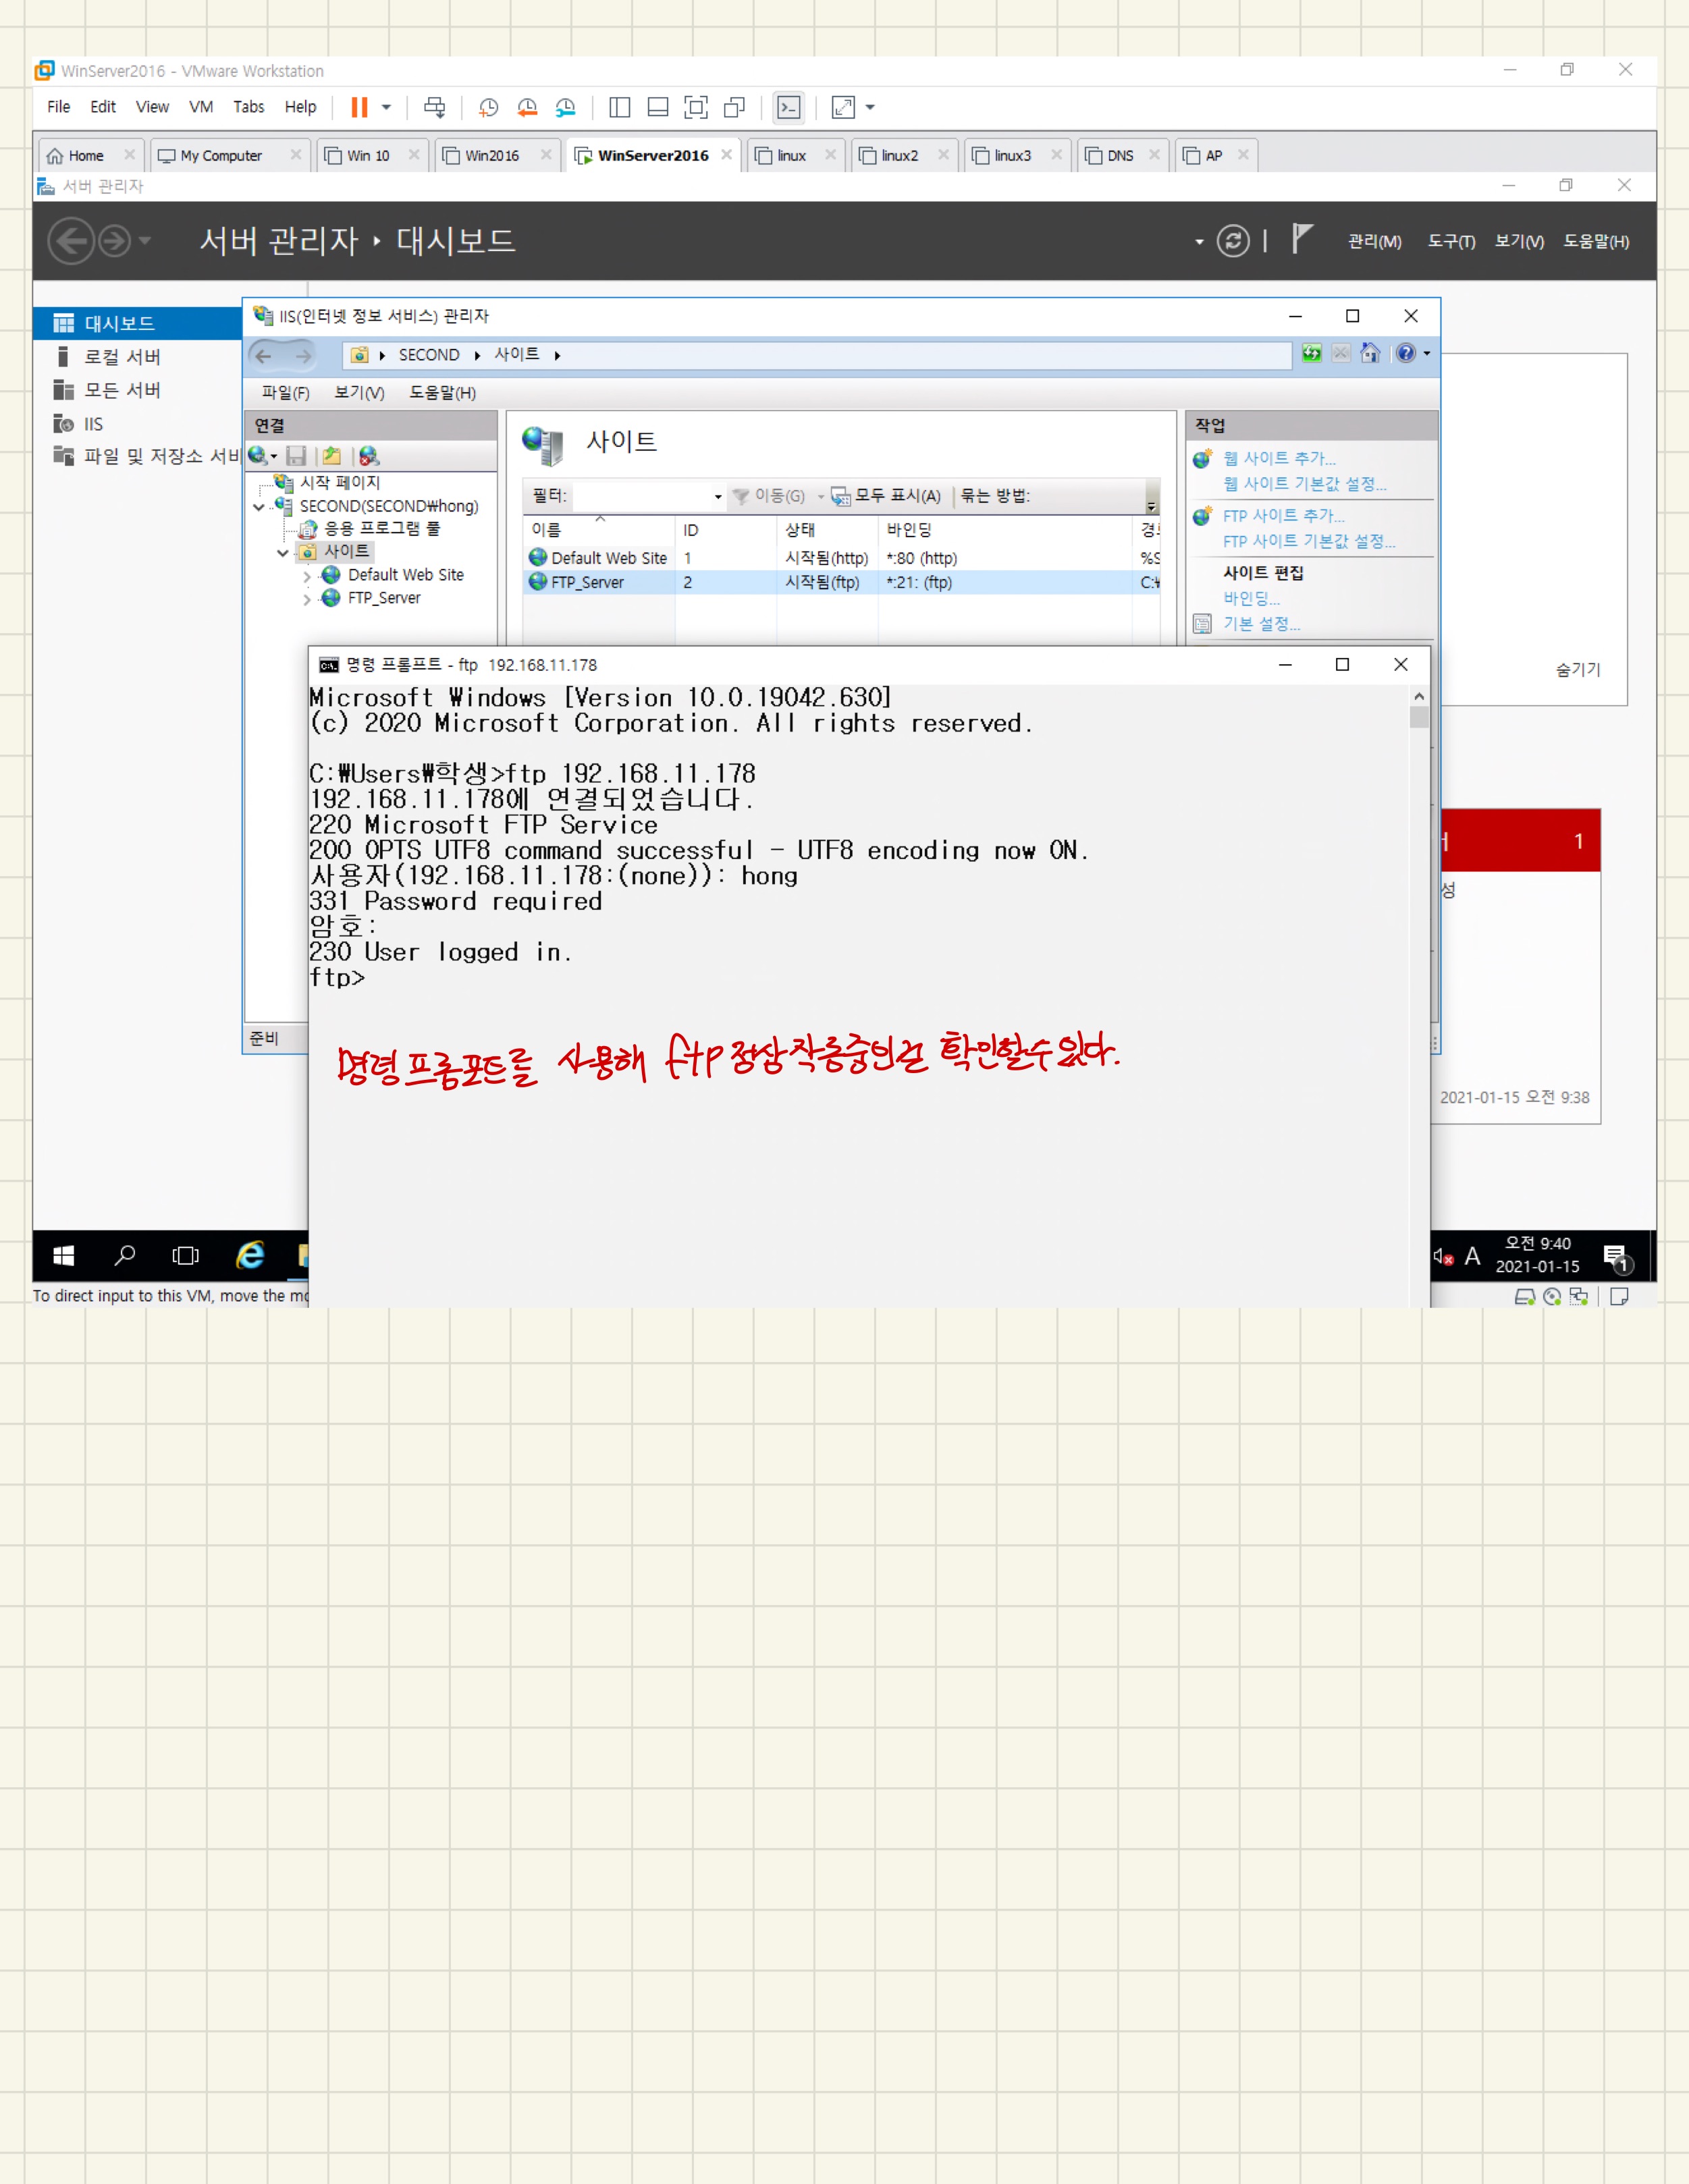Open Task View on taskbar
The width and height of the screenshot is (1689, 2184).
[186, 1256]
